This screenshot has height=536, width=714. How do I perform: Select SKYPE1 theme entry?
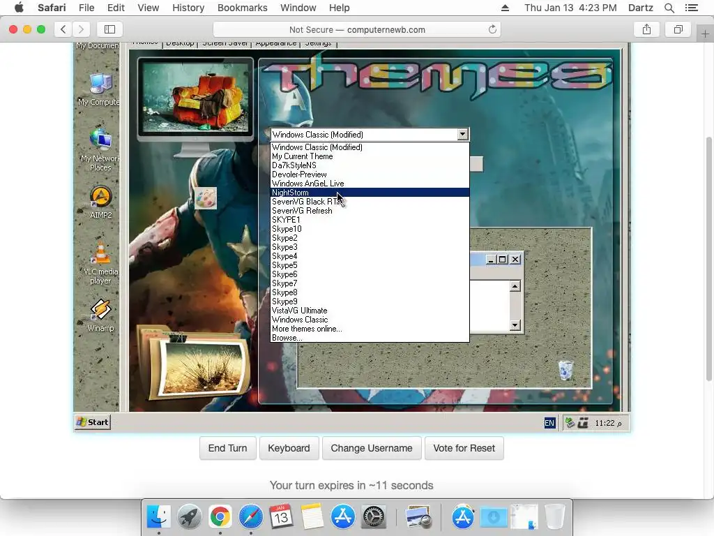point(370,220)
